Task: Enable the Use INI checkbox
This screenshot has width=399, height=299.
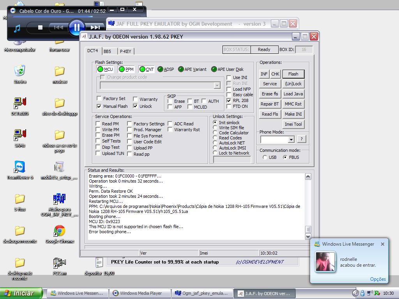Action: [x=229, y=77]
